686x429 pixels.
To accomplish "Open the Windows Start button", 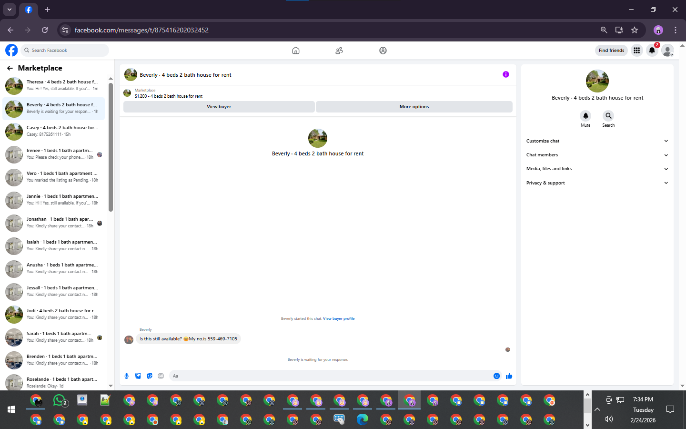I will 11,409.
